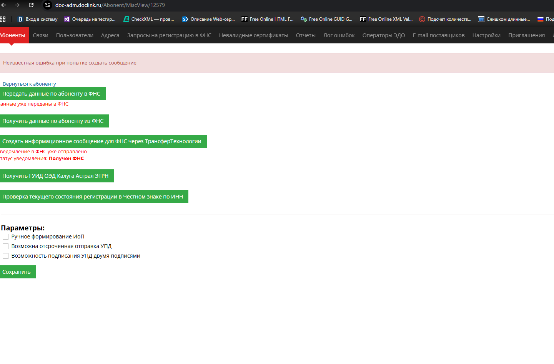
Task: Open the 'Подсчет количеств...' bookmark
Action: (x=445, y=19)
